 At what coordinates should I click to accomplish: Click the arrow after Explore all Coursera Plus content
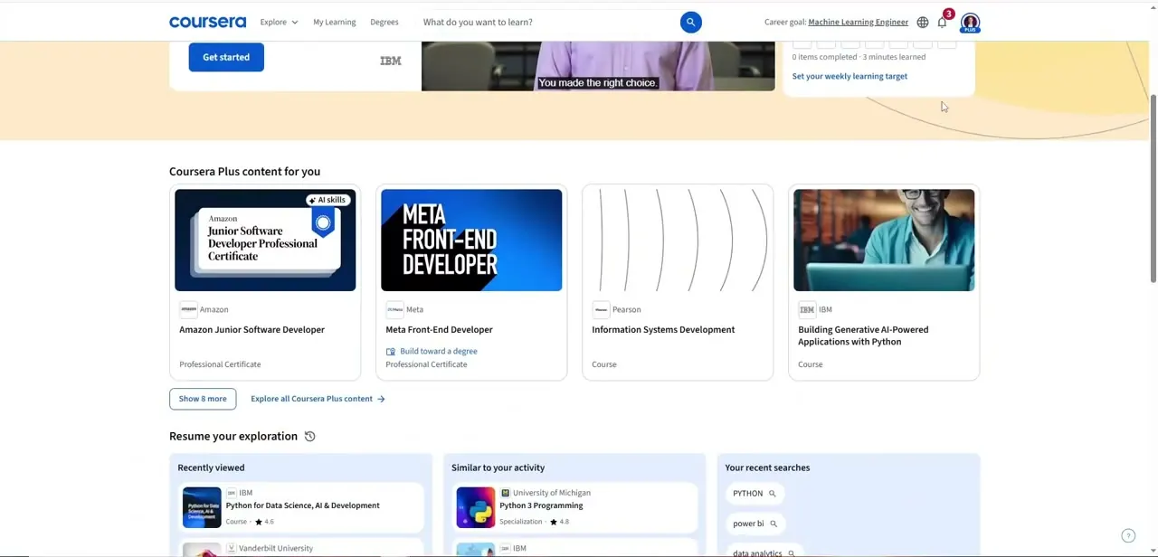click(x=381, y=399)
